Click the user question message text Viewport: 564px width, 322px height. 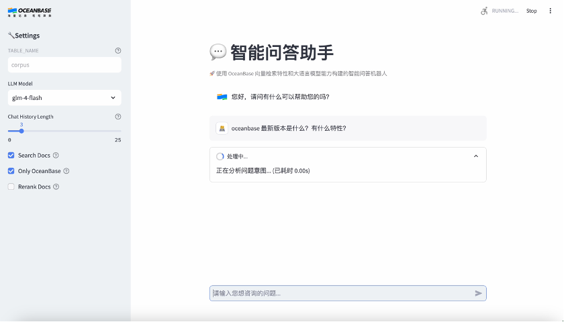[x=289, y=128]
